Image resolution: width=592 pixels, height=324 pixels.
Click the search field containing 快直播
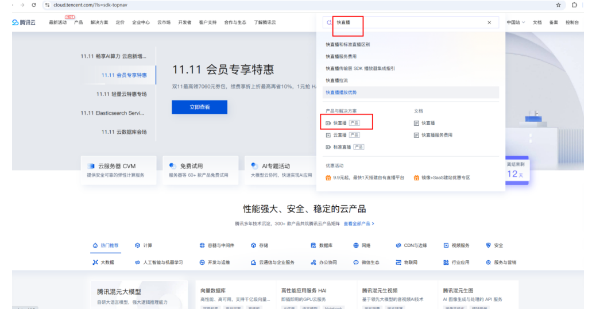click(x=409, y=22)
